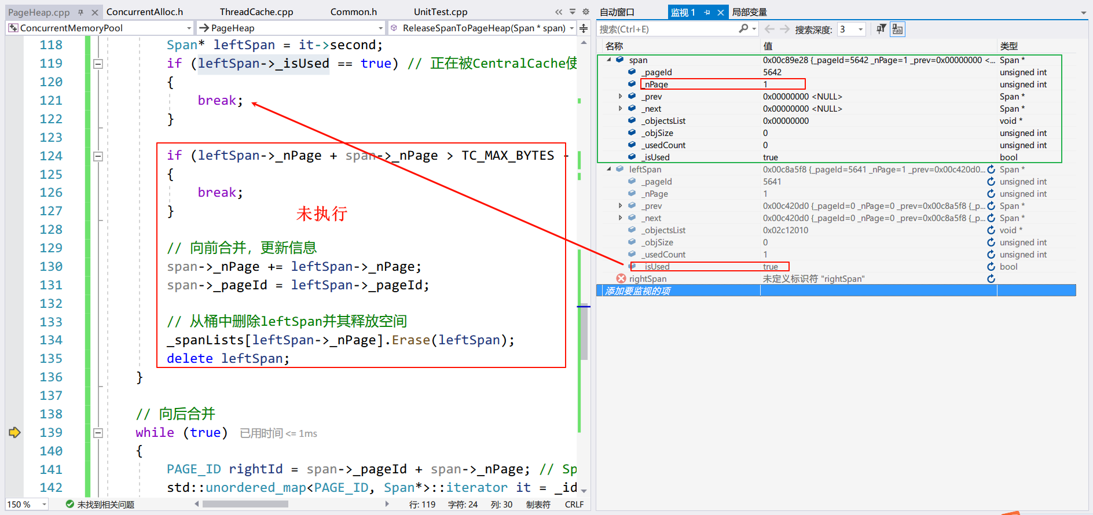The height and width of the screenshot is (515, 1093).
Task: Click the rightSpan red error icon
Action: click(x=621, y=279)
